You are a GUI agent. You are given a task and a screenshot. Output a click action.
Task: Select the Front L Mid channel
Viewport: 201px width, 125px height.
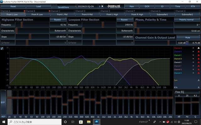coord(62,14)
